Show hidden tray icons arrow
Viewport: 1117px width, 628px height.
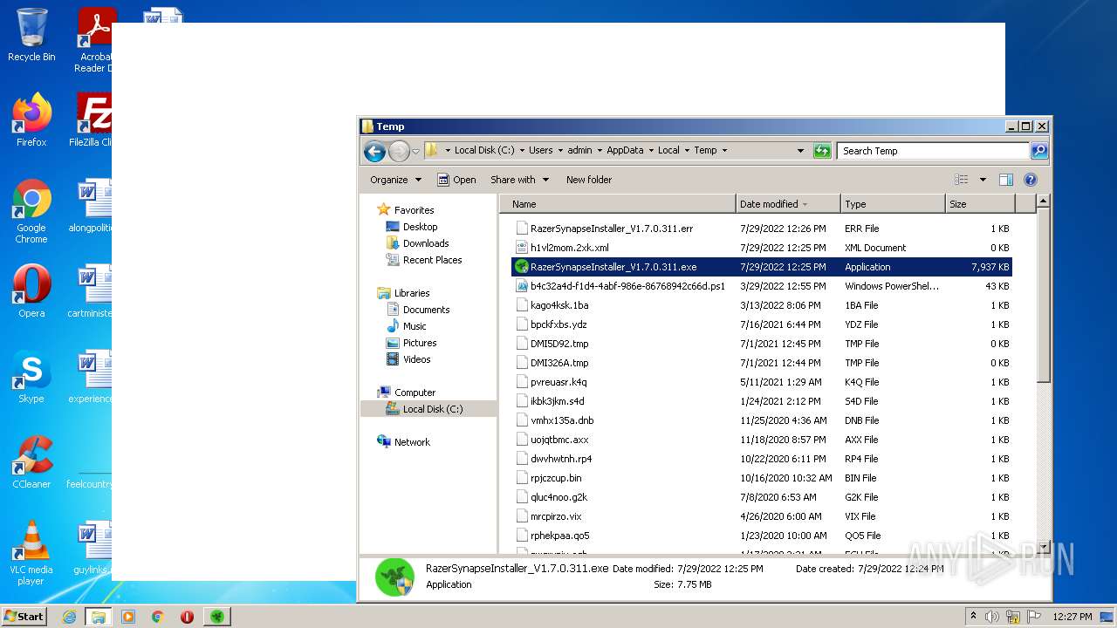(x=974, y=617)
